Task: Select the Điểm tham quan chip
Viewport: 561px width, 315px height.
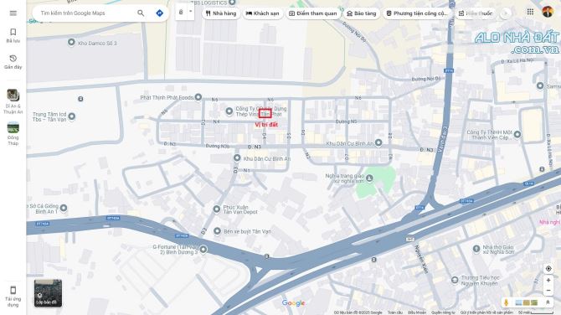Action: [x=313, y=13]
